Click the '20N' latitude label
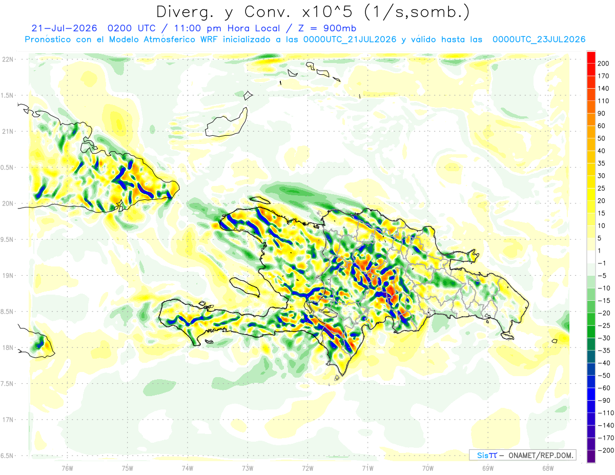The image size is (615, 475). point(8,203)
